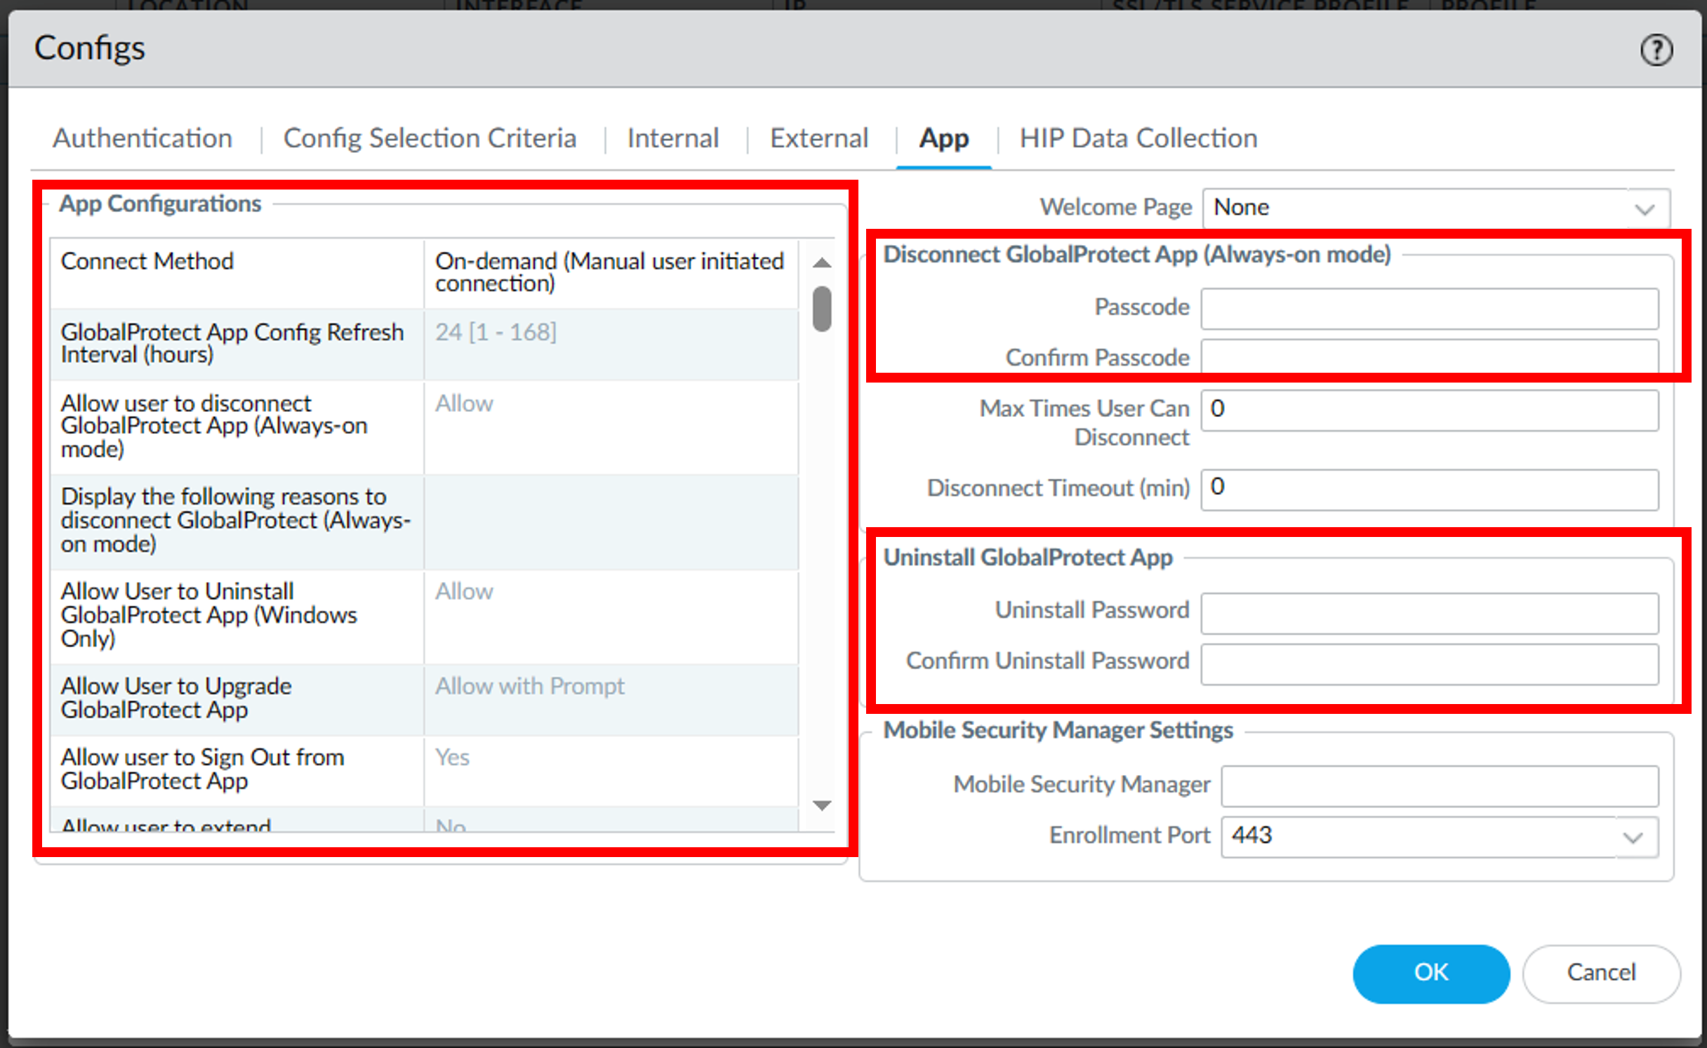
Task: Click the Uninstall Password field
Action: coord(1429,613)
